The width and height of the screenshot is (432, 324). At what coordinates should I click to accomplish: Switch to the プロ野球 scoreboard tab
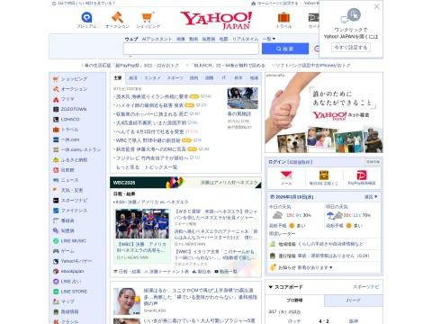(294, 301)
